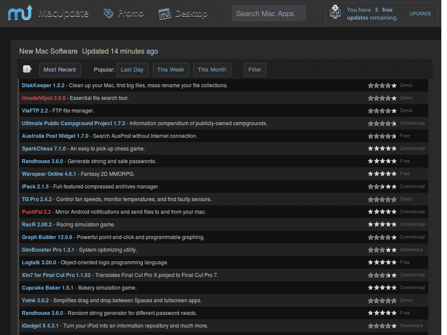The image size is (447, 335).
Task: Open Logtalk 3.00.0 app page
Action: 39,262
